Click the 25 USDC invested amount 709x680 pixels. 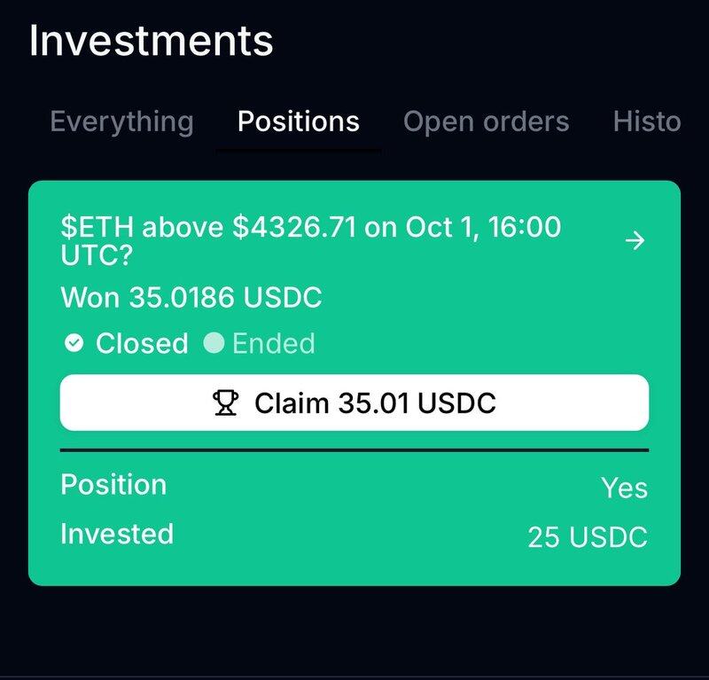point(588,537)
